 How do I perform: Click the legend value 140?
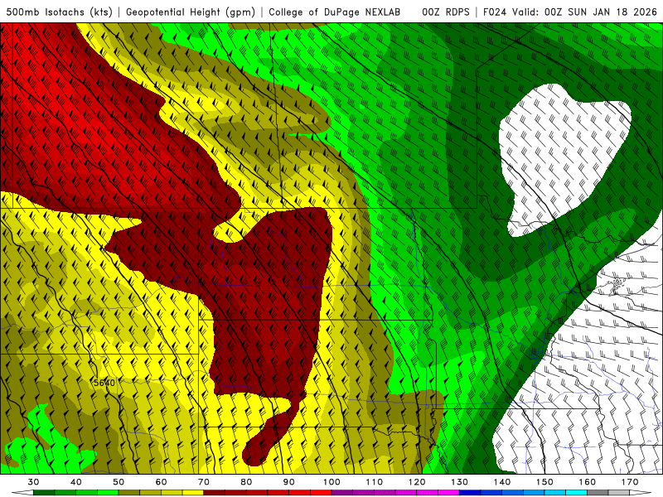coord(502,482)
